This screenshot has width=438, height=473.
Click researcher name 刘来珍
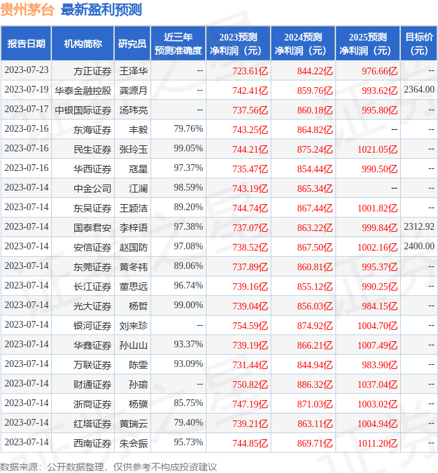(134, 326)
